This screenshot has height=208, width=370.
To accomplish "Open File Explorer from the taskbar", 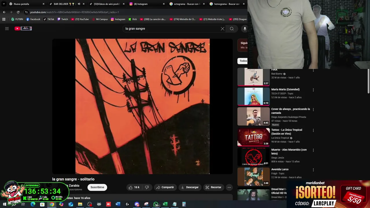I will click(80, 204).
